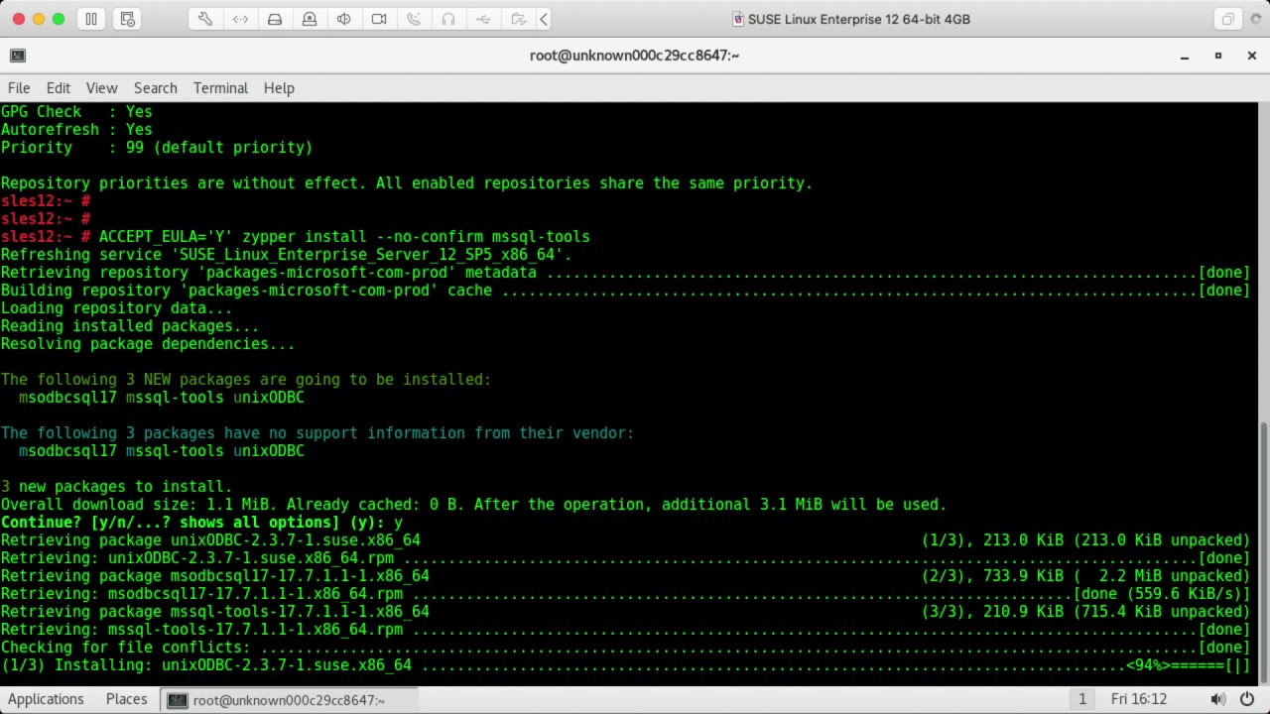
Task: Close the terminal window
Action: [1252, 56]
